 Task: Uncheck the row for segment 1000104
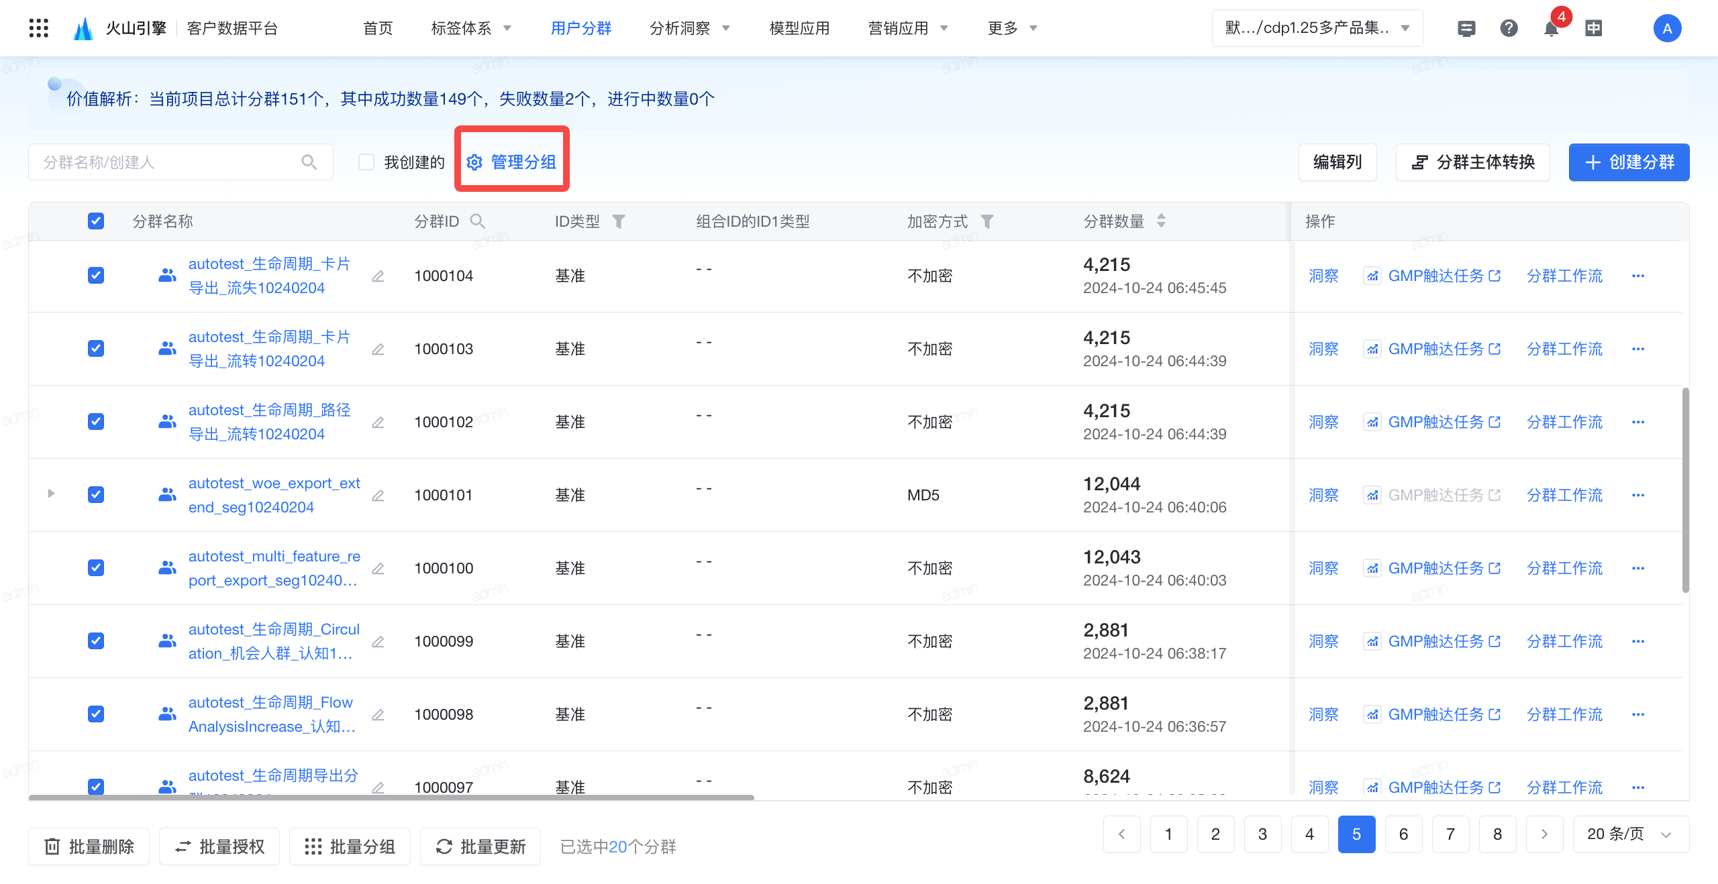pos(96,276)
